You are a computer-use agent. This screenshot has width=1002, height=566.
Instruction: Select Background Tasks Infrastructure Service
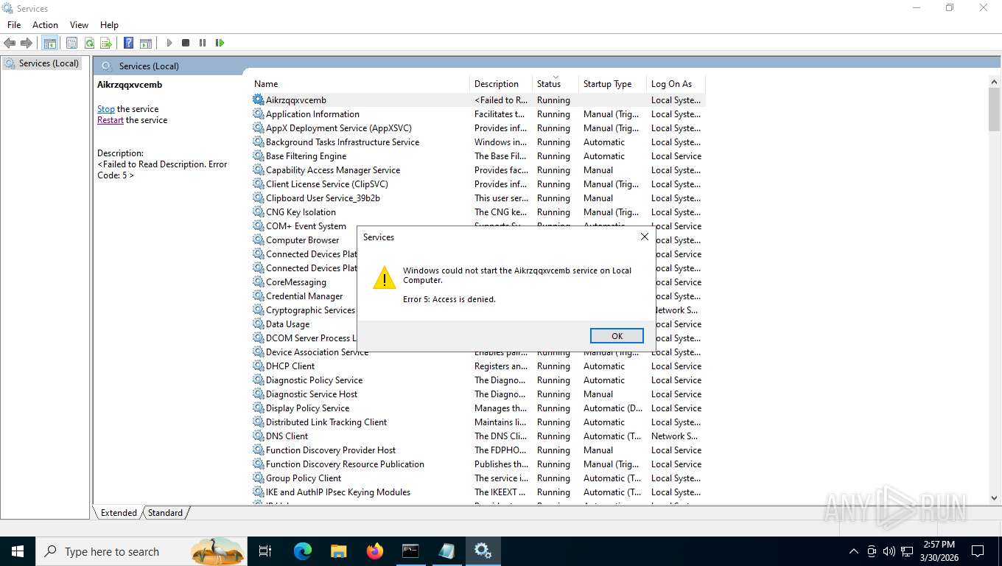click(478, 142)
